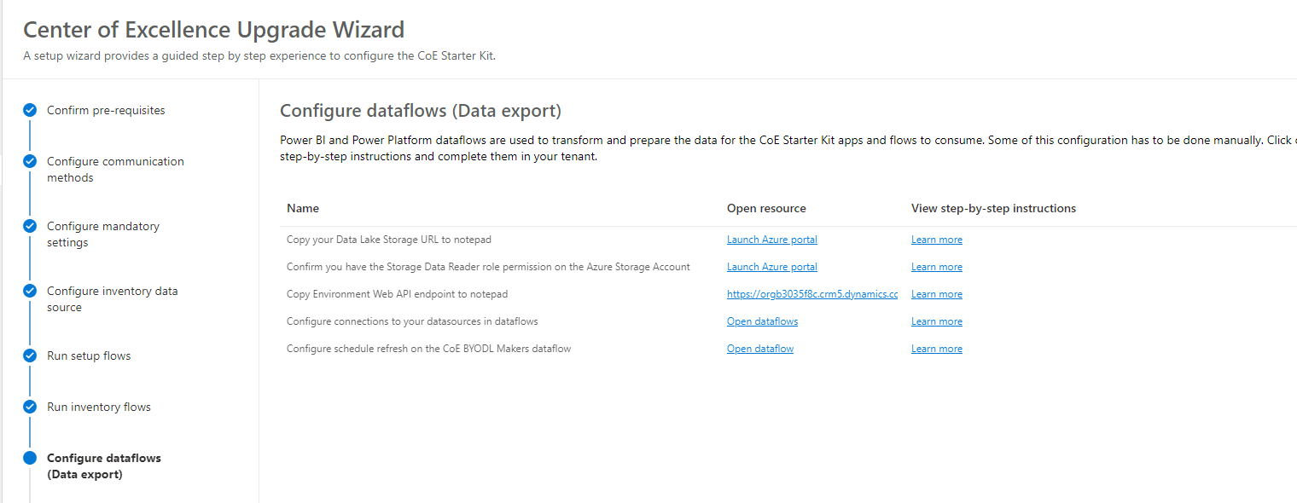The image size is (1297, 503).
Task: Select the checkmark for Configure mandatory settings
Action: click(30, 226)
